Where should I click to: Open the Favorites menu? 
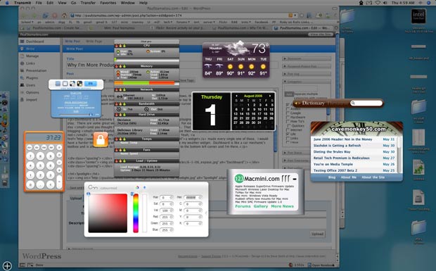pyautogui.click(x=108, y=3)
